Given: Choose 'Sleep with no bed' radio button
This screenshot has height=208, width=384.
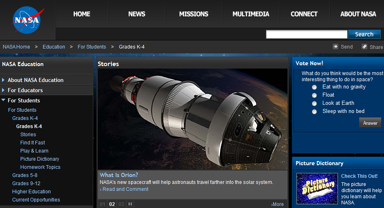Looking at the screenshot, I should click(x=314, y=112).
